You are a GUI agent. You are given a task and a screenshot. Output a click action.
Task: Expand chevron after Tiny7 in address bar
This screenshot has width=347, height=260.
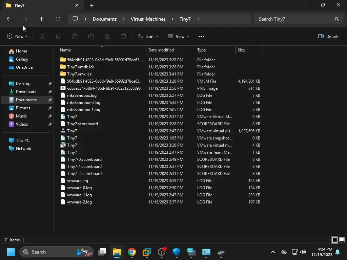(198, 19)
